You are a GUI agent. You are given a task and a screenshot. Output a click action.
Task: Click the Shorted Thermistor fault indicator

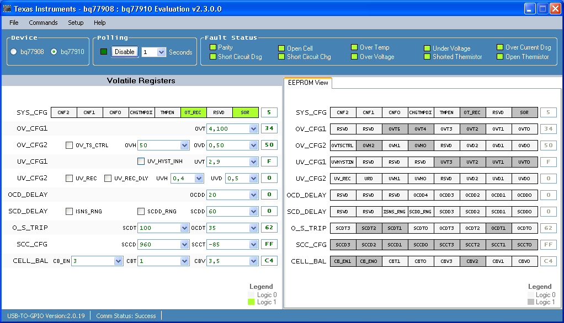pos(427,56)
